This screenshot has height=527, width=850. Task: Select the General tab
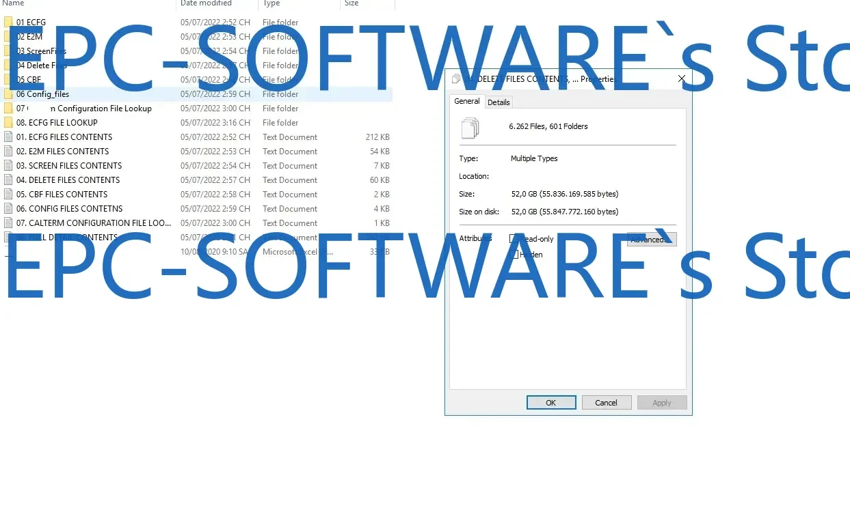point(466,101)
